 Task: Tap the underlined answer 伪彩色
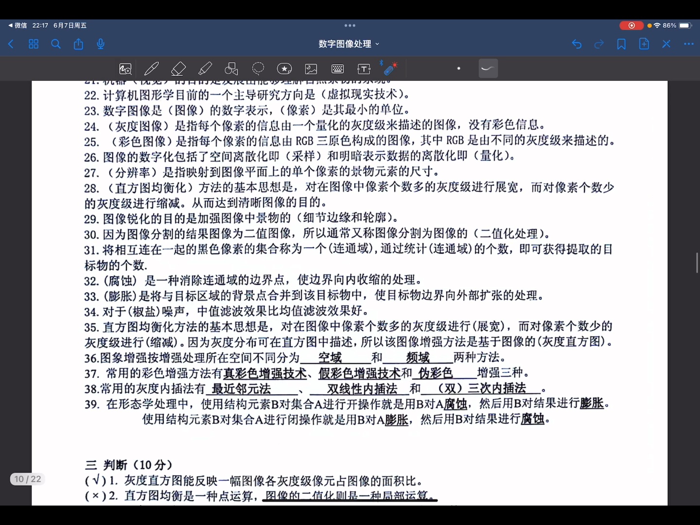pos(436,373)
